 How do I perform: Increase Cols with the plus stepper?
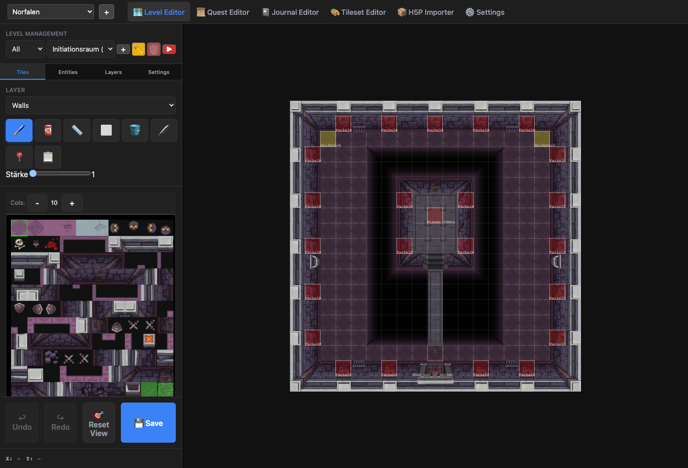72,202
